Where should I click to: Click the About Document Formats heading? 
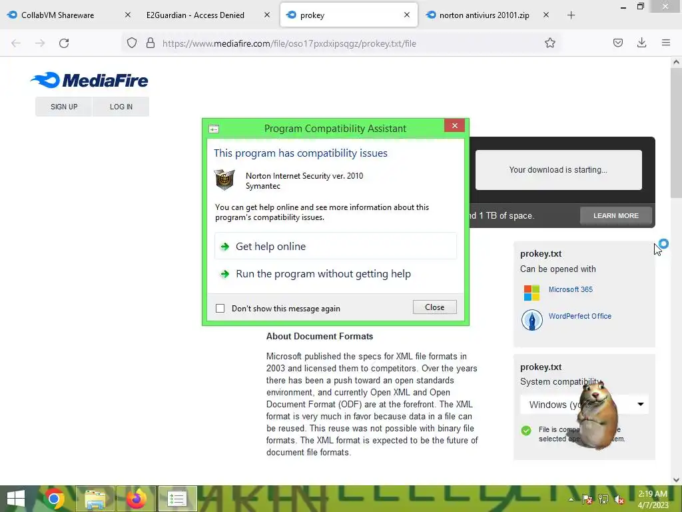(320, 336)
